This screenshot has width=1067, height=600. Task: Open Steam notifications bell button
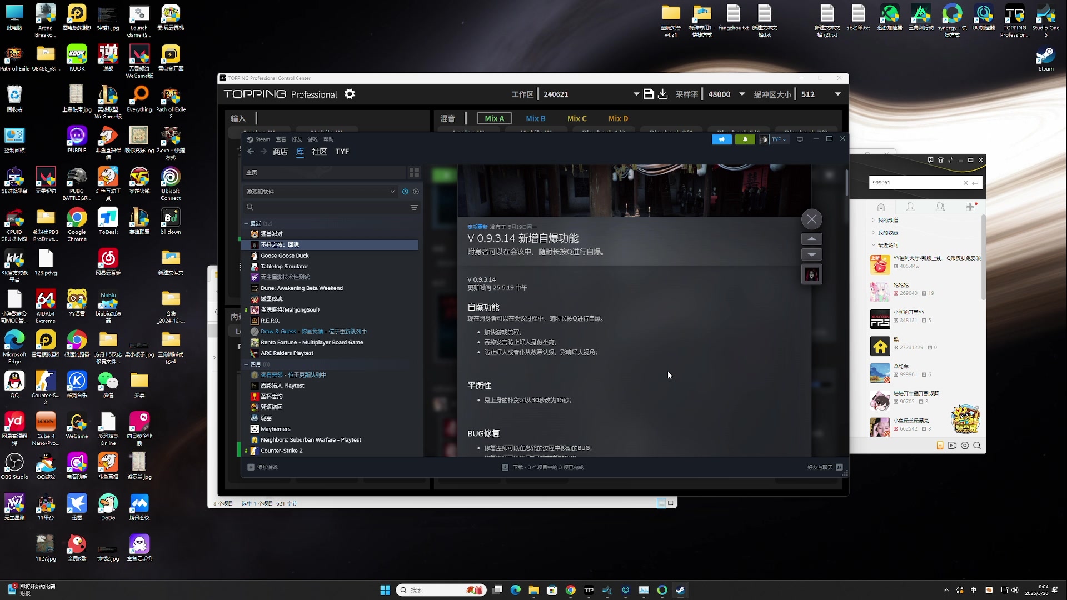point(745,139)
